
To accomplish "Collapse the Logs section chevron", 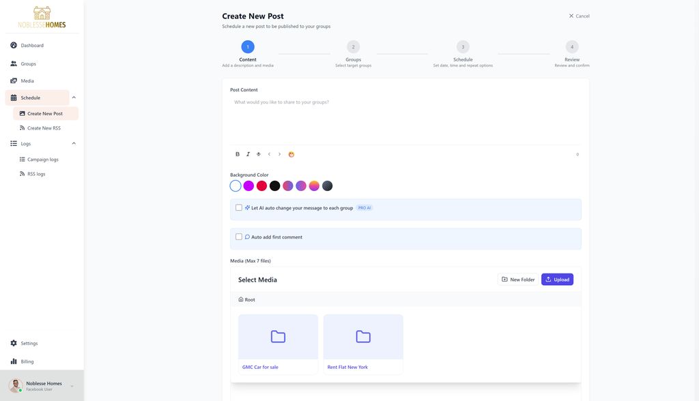I will point(74,143).
